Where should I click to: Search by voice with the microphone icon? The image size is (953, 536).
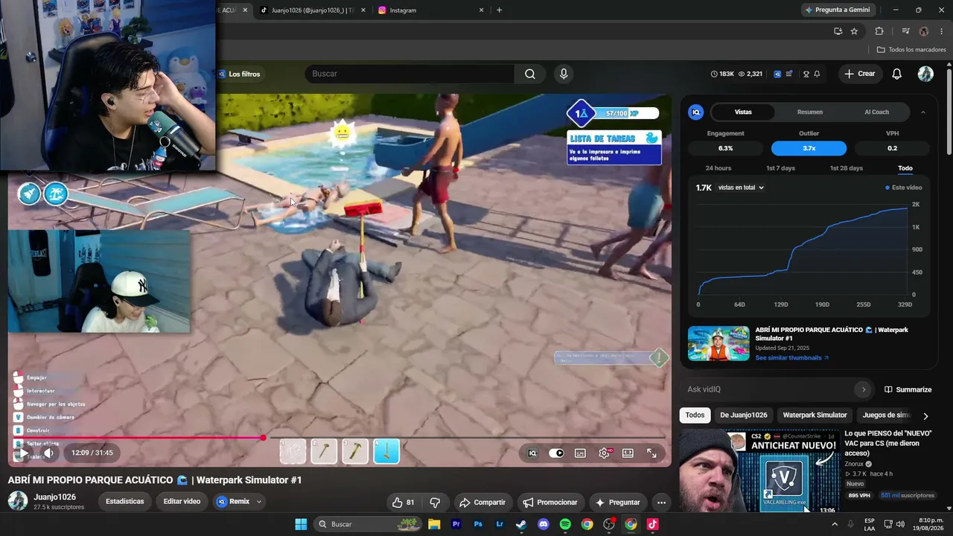click(x=564, y=74)
